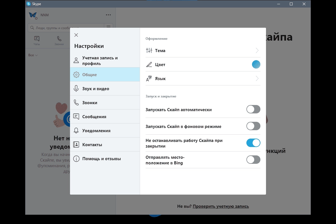The width and height of the screenshot is (336, 224).
Task: Close the Skype window
Action: pos(304,4)
